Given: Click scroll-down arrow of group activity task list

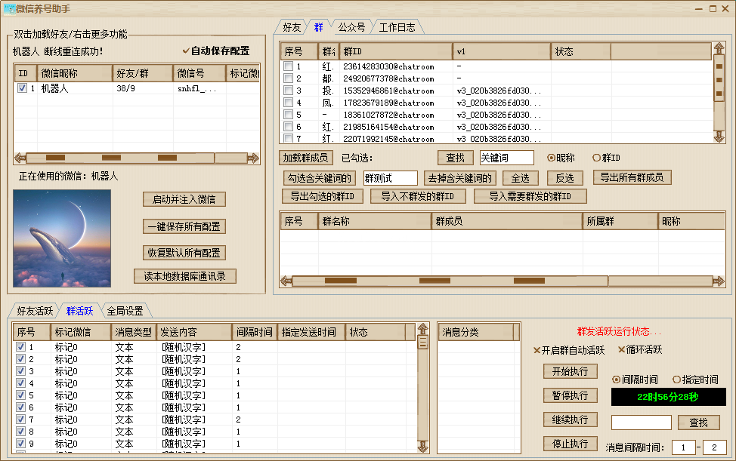Looking at the screenshot, I should pyautogui.click(x=422, y=446).
